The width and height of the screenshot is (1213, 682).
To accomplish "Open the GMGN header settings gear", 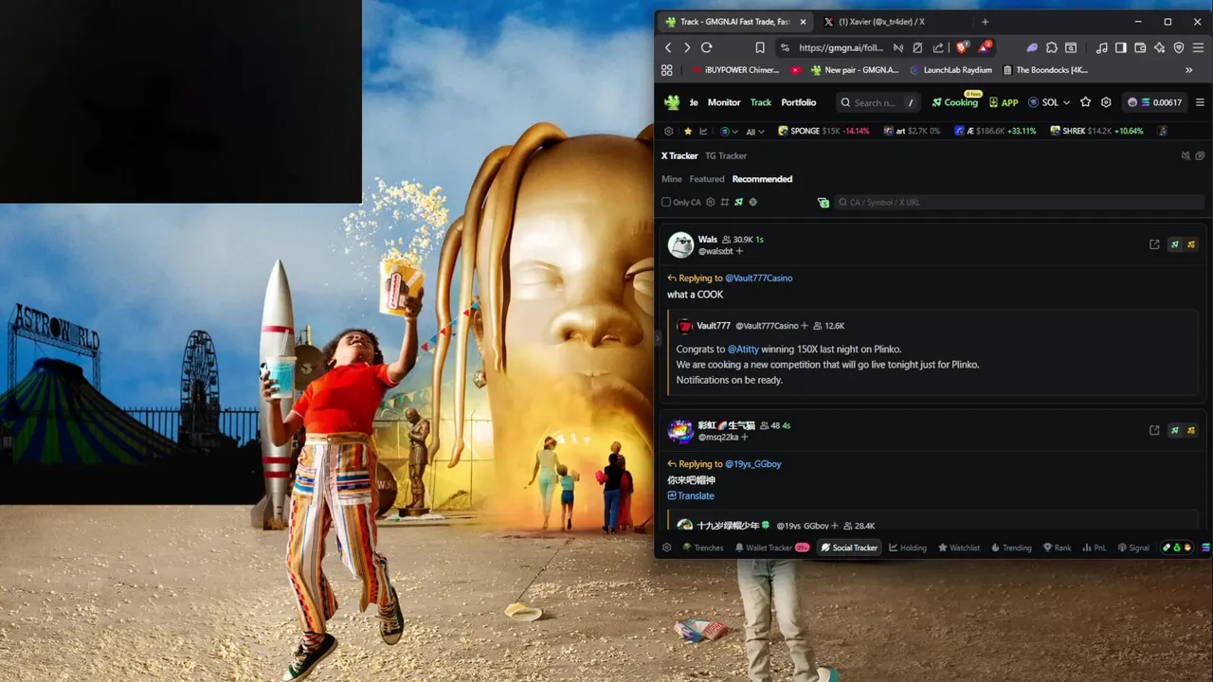I will [x=1106, y=102].
